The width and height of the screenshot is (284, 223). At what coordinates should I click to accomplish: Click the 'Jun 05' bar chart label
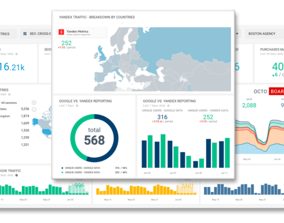tap(147, 173)
